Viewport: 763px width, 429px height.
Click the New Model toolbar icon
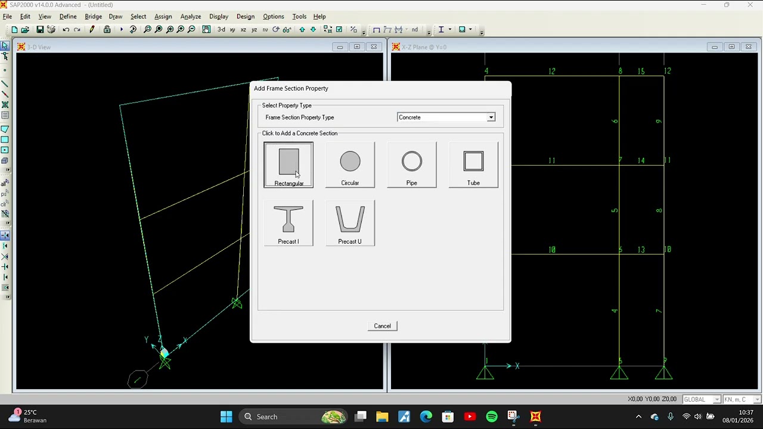14,29
